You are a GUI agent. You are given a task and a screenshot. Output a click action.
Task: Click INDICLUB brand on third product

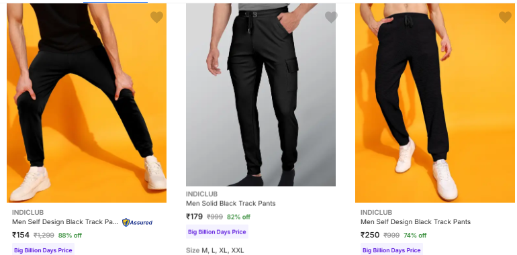(x=376, y=213)
